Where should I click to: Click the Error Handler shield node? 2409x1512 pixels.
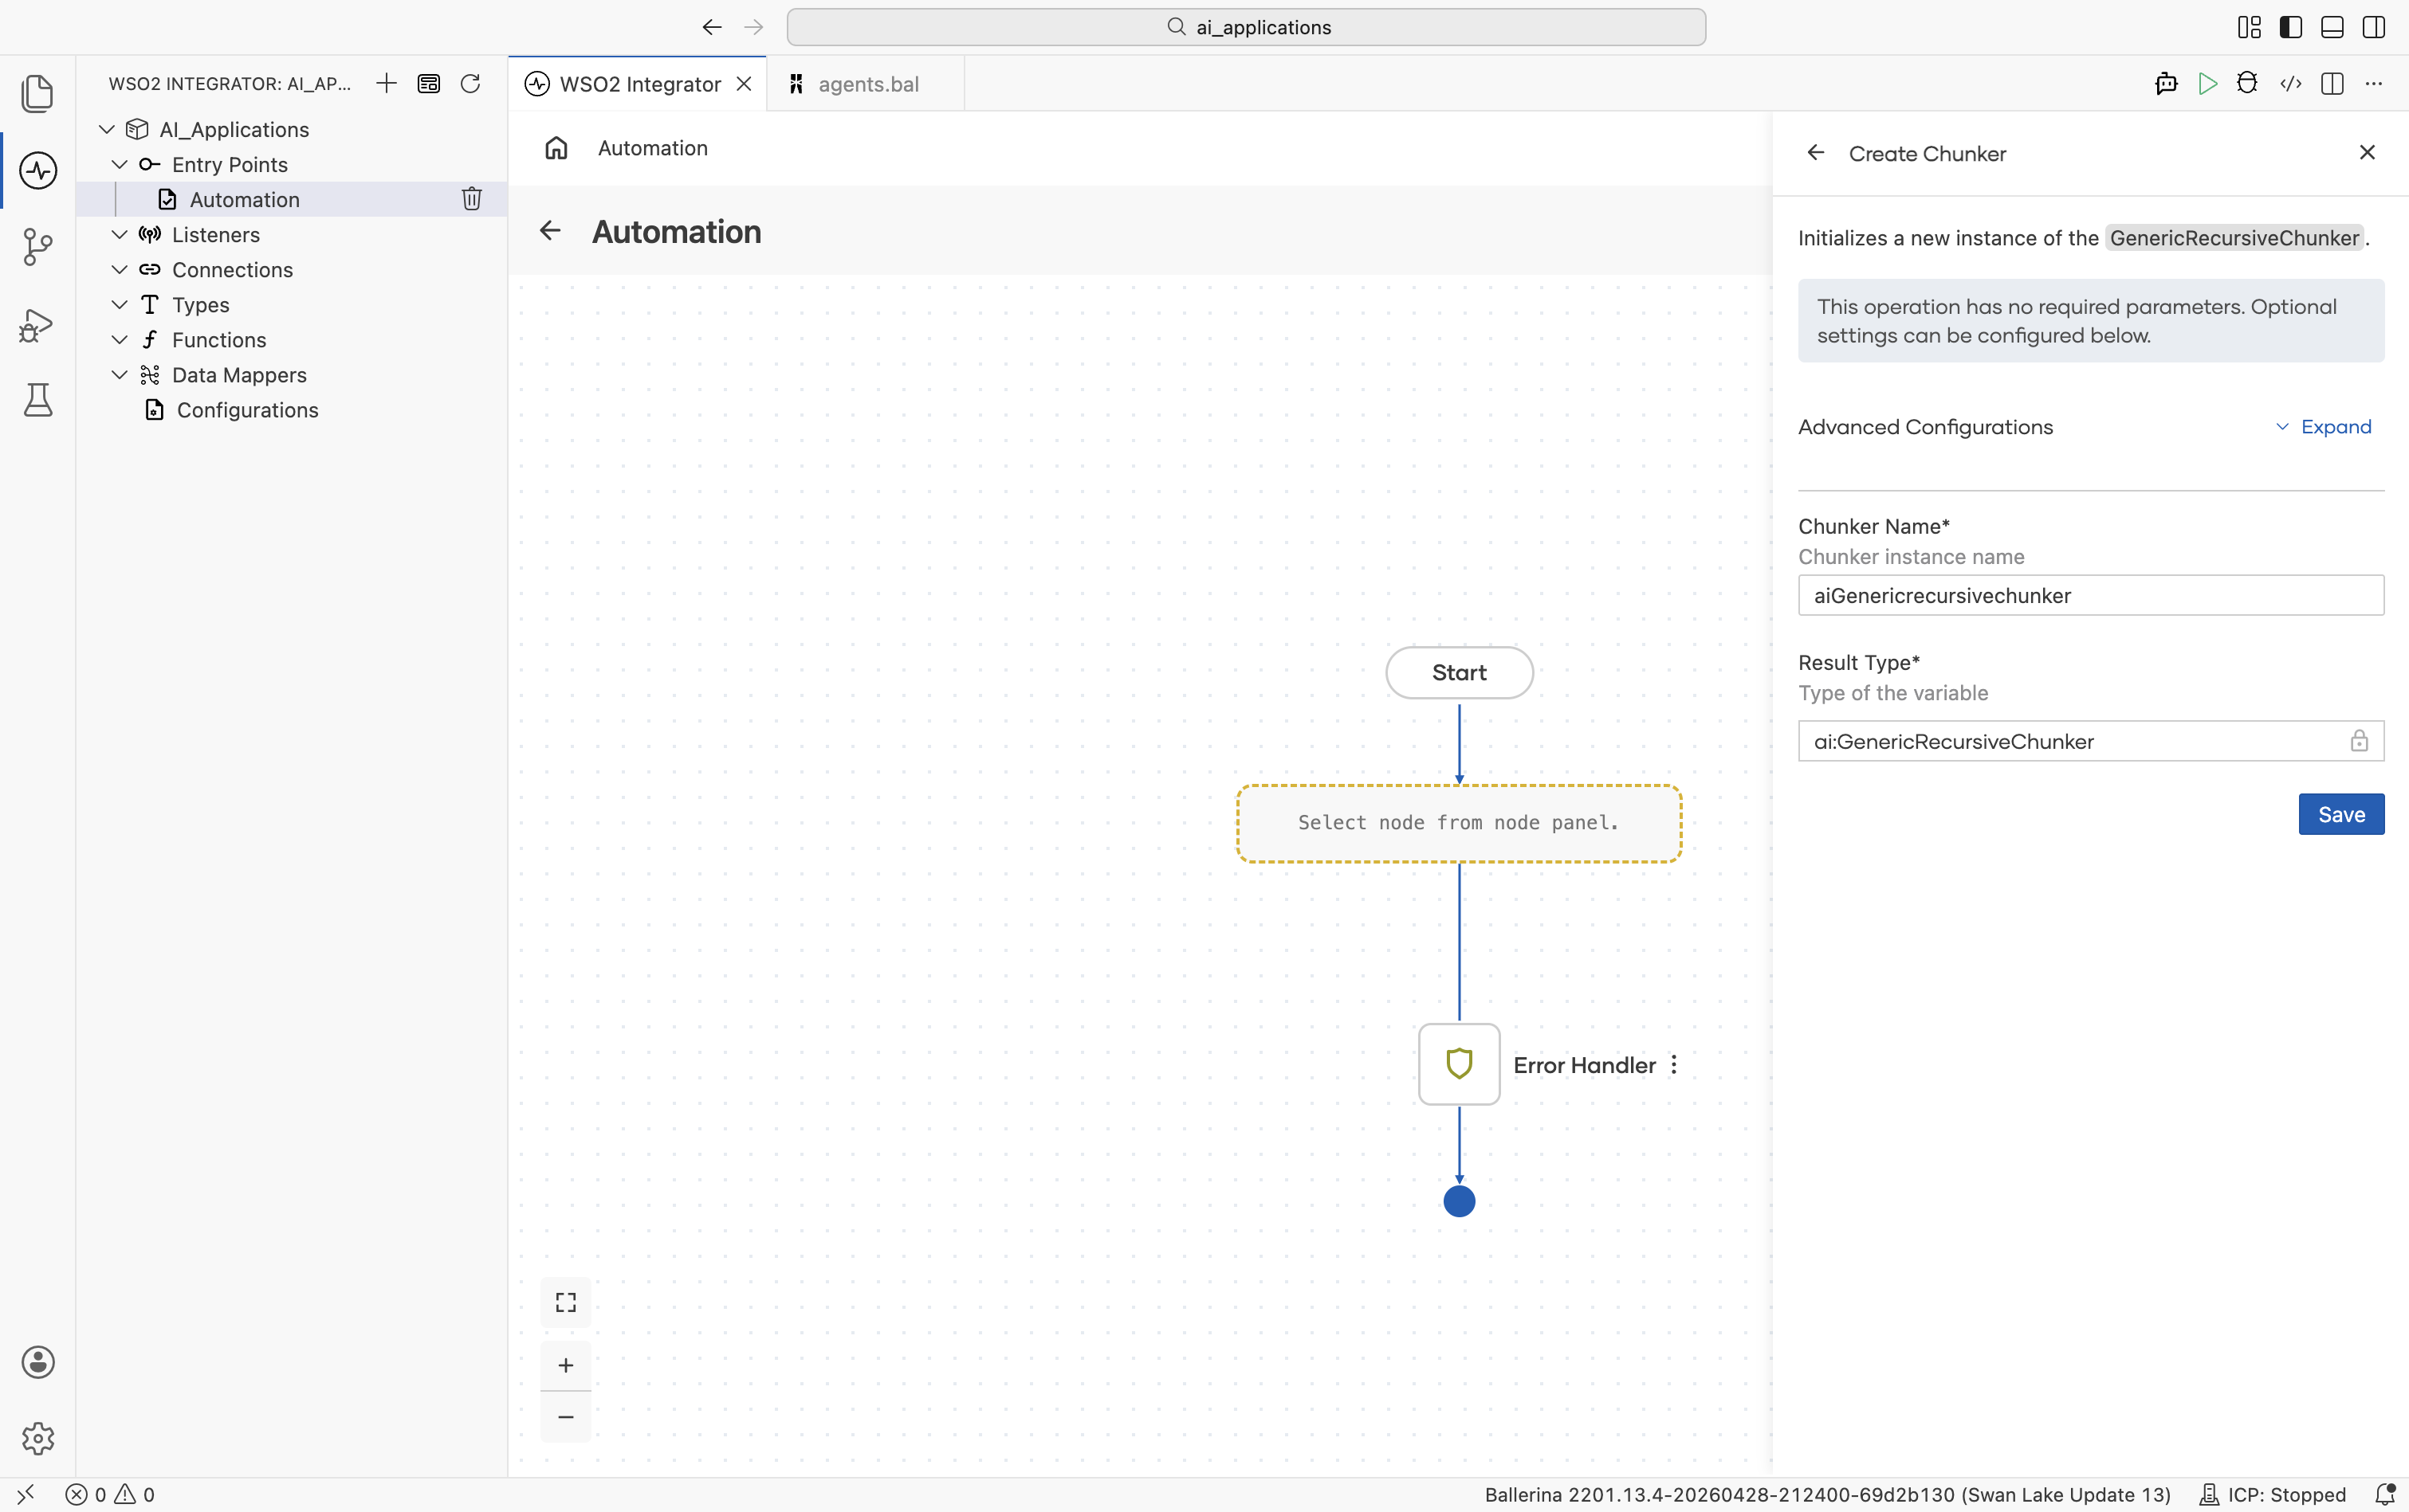point(1460,1064)
